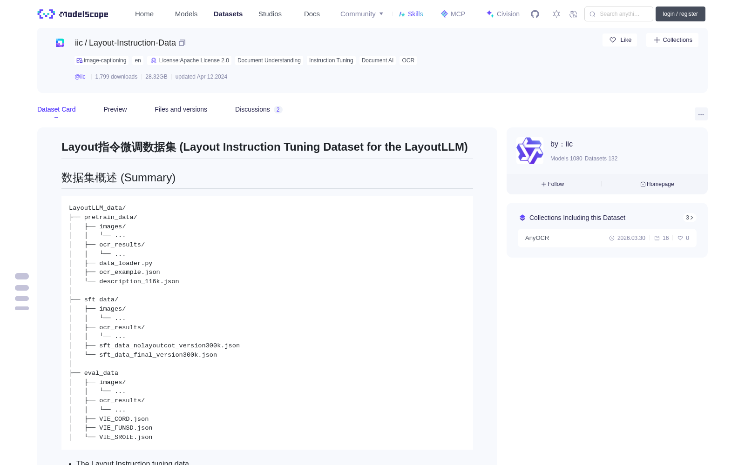
Task: Click the license badge icon
Action: coord(154,60)
